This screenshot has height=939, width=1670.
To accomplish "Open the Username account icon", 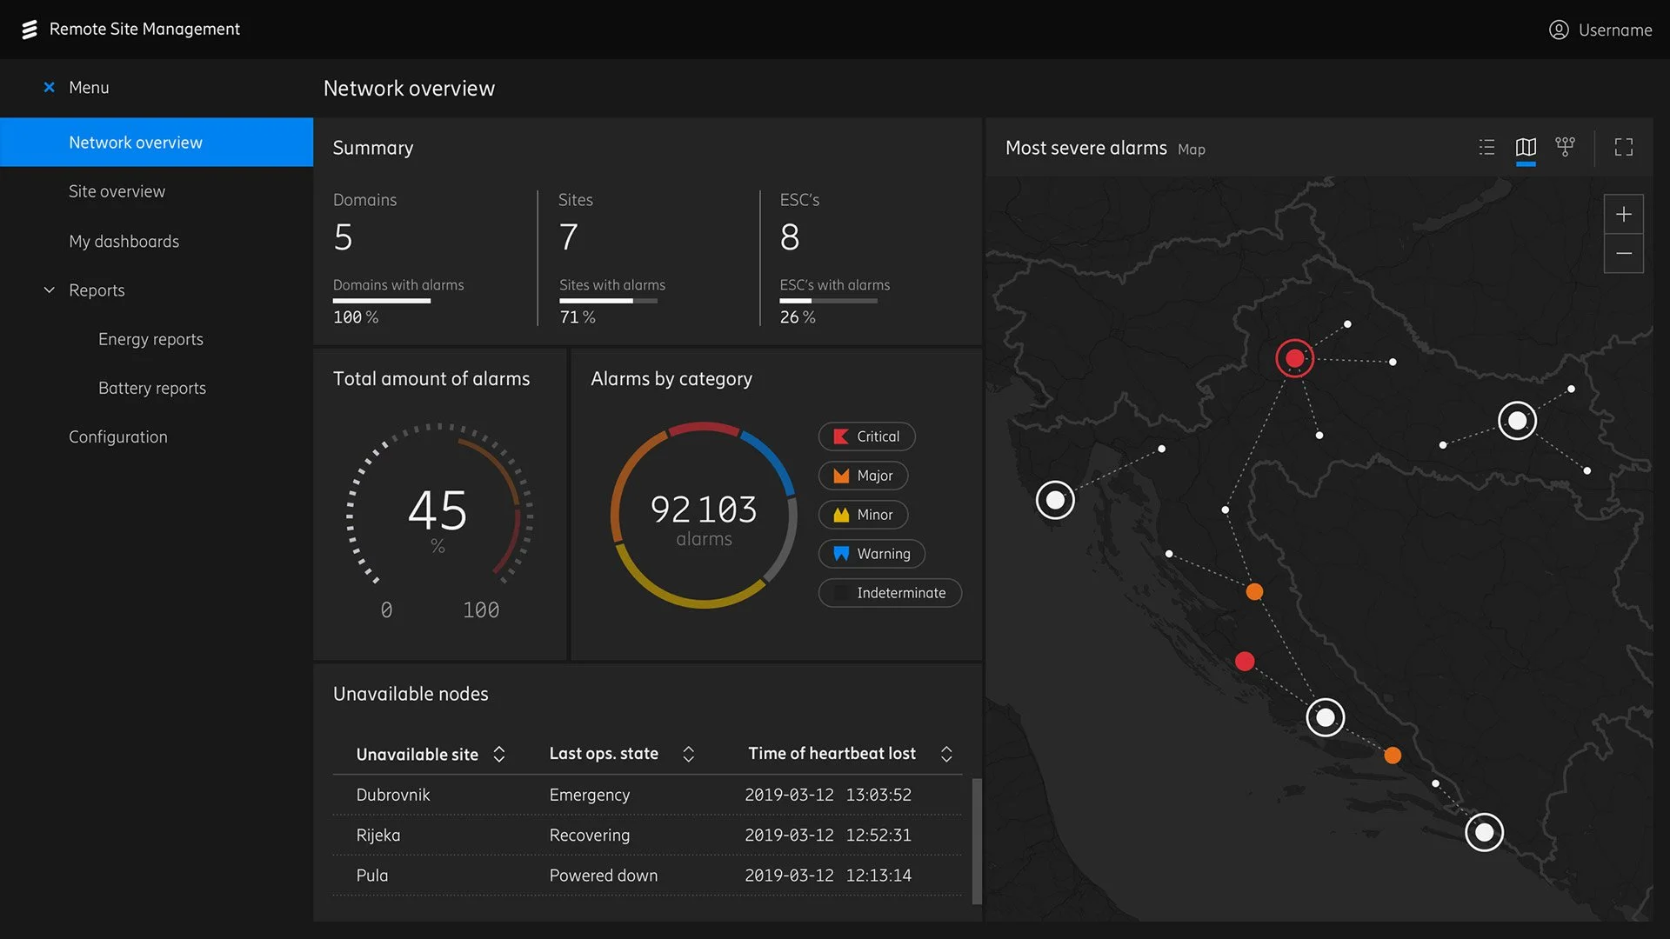I will coord(1558,30).
